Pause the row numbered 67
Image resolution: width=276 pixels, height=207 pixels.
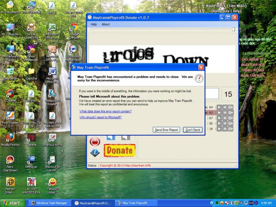225,118
